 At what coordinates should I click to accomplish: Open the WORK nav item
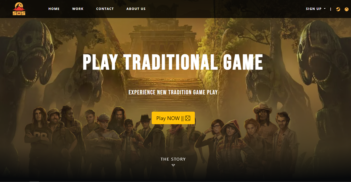point(78,9)
